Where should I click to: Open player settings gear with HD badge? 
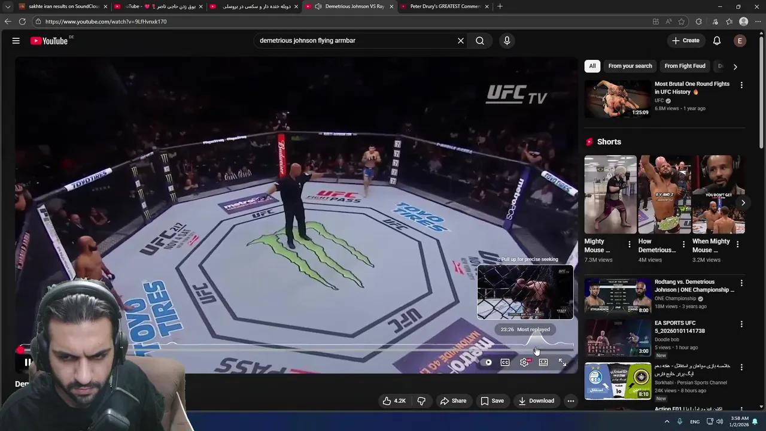coord(525,362)
